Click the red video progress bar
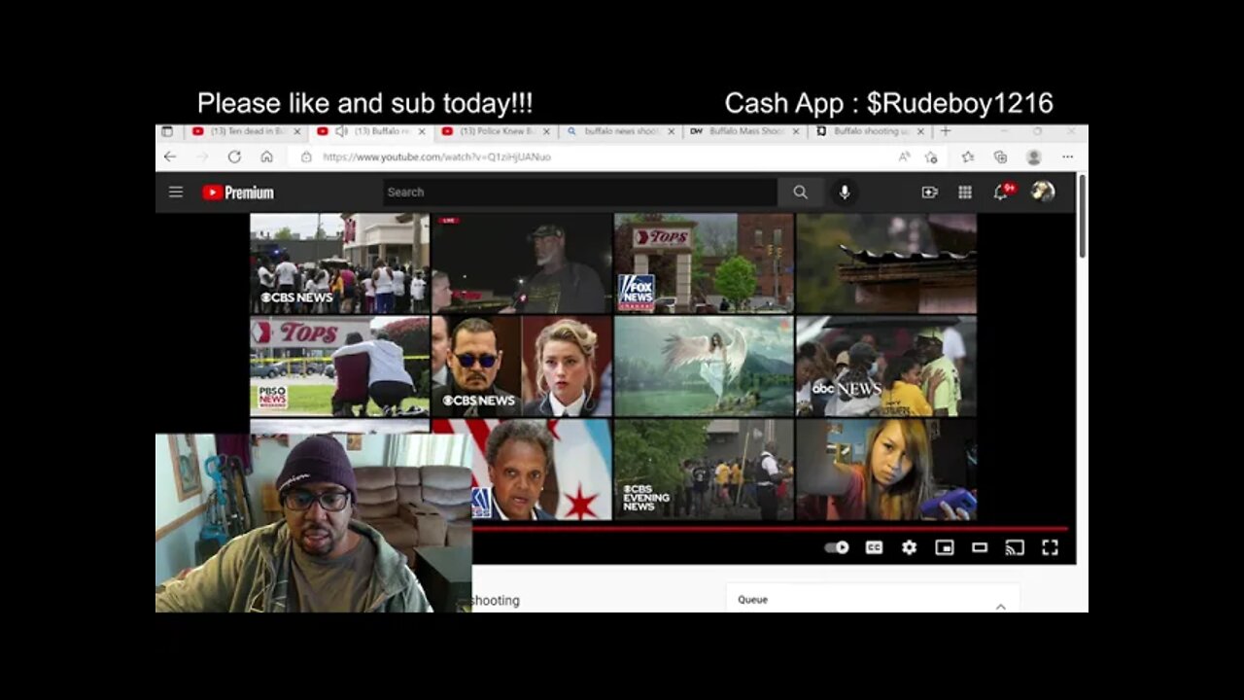 770,529
